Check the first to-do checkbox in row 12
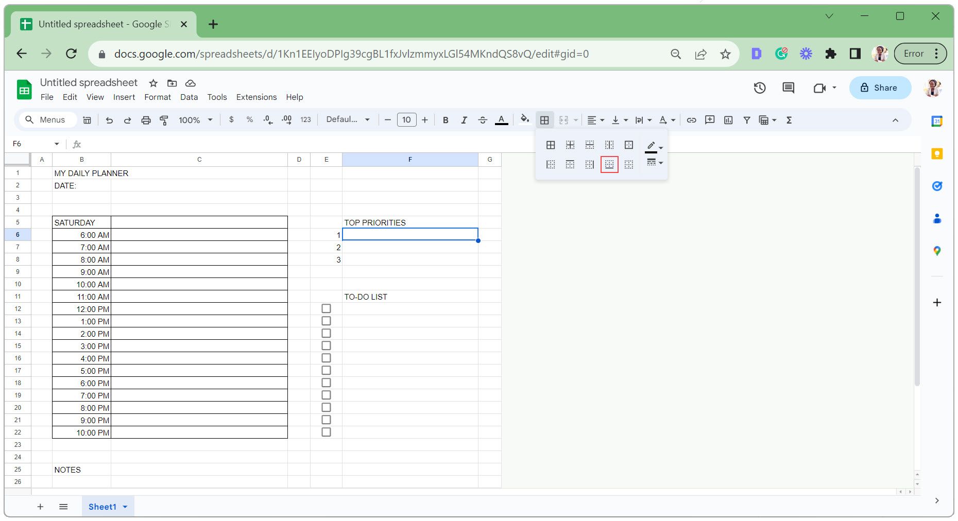Screen dimensions: 958x521 point(326,309)
